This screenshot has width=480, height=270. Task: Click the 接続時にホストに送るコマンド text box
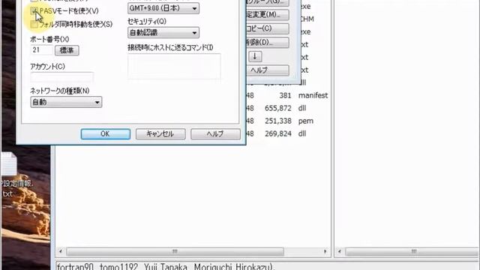click(x=174, y=67)
